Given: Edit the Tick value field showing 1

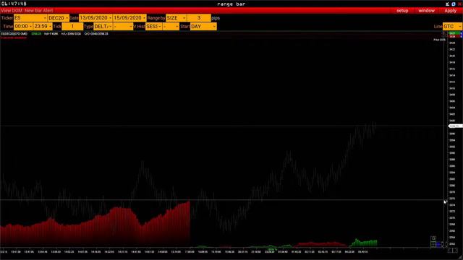Looking at the screenshot, I should (72, 27).
